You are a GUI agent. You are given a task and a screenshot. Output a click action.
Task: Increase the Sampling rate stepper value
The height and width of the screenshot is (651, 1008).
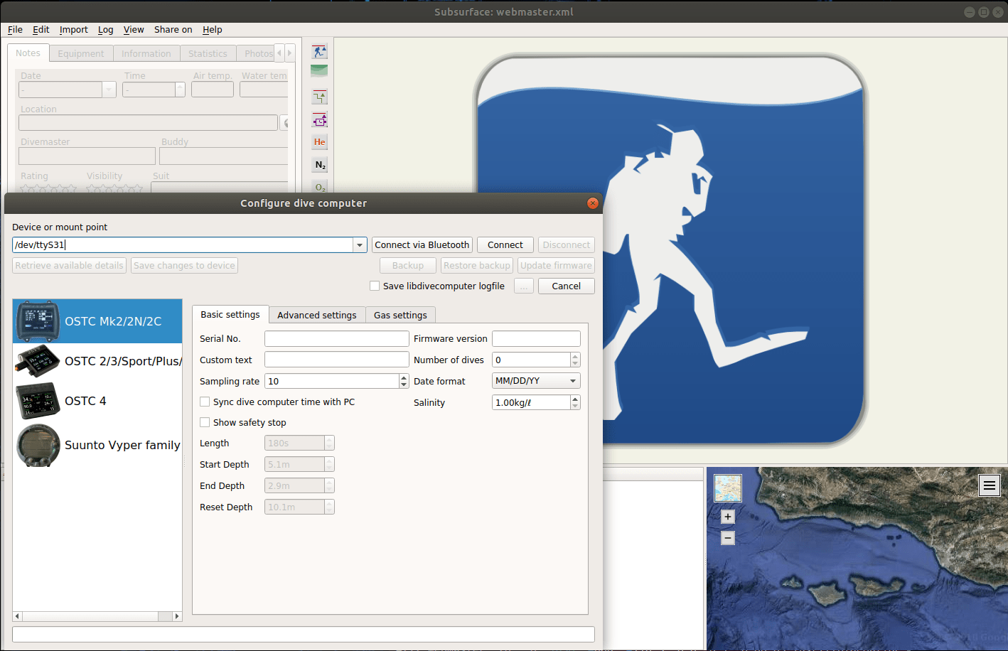click(x=404, y=377)
